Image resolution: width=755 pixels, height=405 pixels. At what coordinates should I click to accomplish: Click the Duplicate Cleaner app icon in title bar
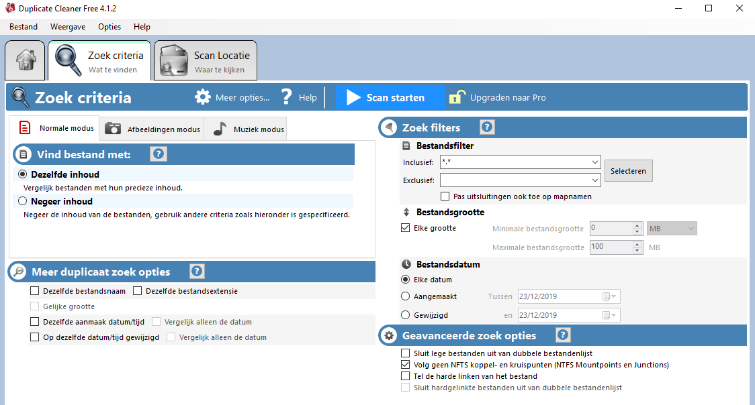pos(10,8)
